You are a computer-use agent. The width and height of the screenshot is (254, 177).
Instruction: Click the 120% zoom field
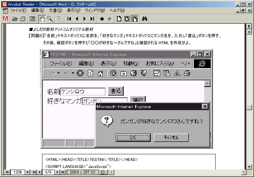tap(18, 172)
